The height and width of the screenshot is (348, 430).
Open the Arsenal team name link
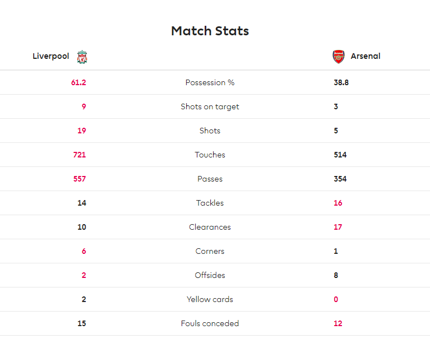tap(366, 56)
